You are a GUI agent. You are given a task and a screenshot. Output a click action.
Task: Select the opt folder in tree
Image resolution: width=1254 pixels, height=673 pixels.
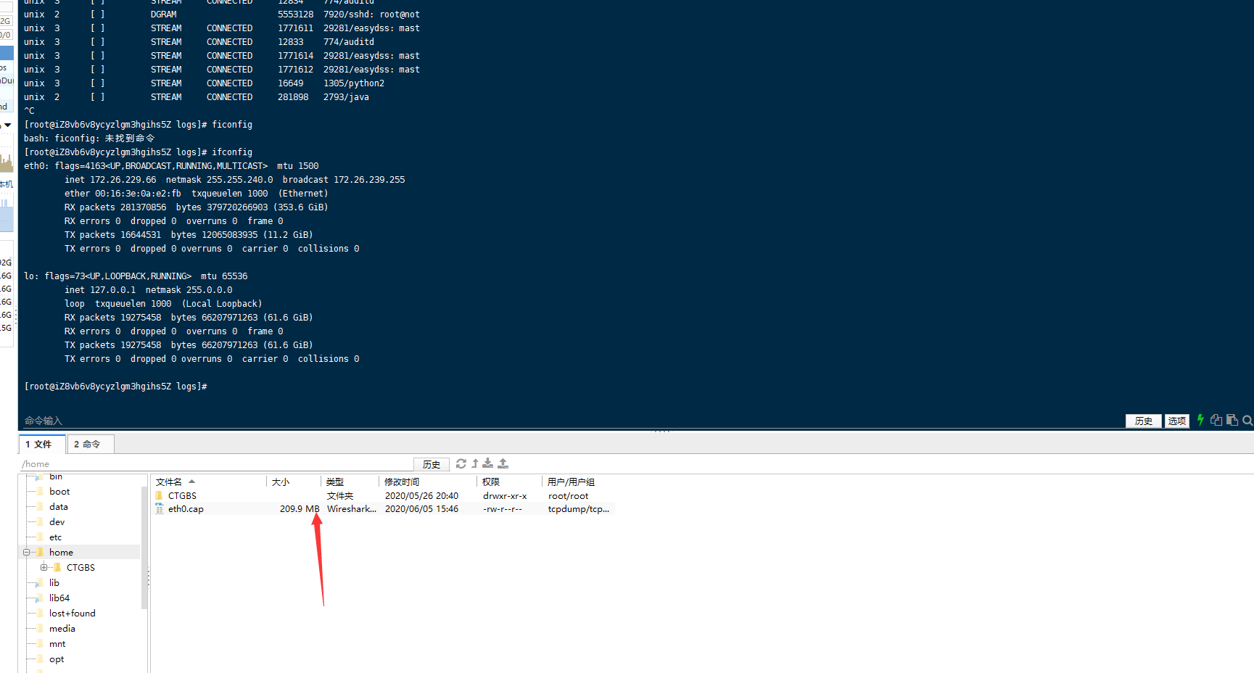coord(57,659)
